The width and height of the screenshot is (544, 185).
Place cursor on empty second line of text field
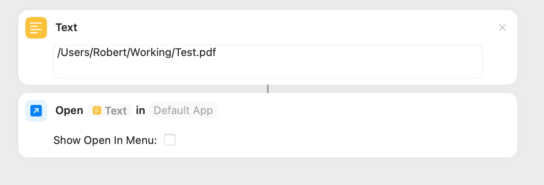(268, 69)
